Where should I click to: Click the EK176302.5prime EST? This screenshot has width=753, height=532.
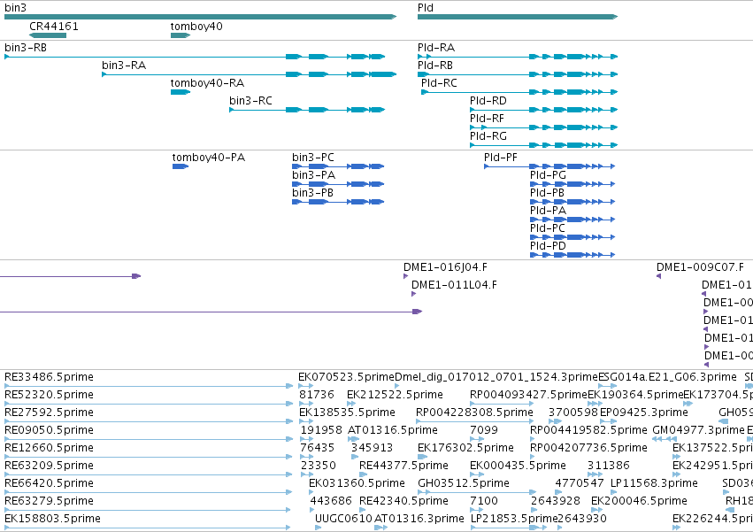point(423,457)
